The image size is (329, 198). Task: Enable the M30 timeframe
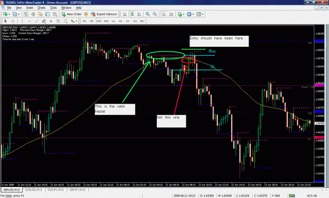tap(106, 21)
